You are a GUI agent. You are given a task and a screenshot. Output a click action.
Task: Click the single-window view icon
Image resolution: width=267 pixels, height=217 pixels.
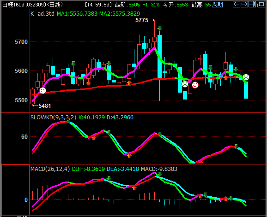(261, 4)
